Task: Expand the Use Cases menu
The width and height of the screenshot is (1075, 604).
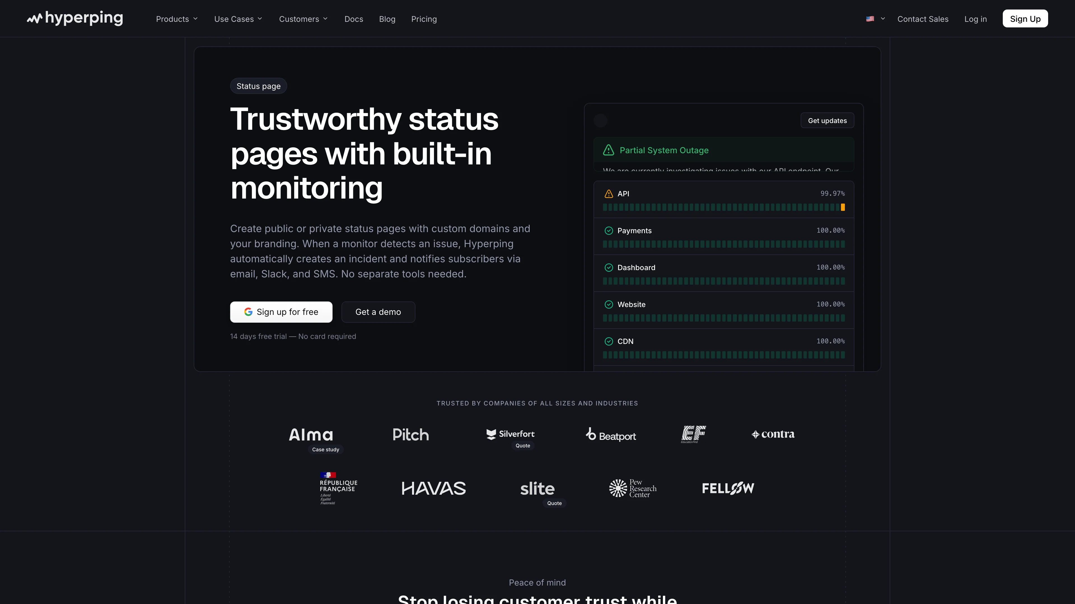Action: tap(238, 19)
